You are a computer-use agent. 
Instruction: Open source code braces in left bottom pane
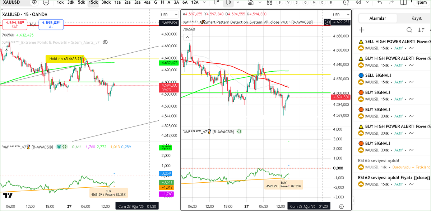(x=64, y=147)
